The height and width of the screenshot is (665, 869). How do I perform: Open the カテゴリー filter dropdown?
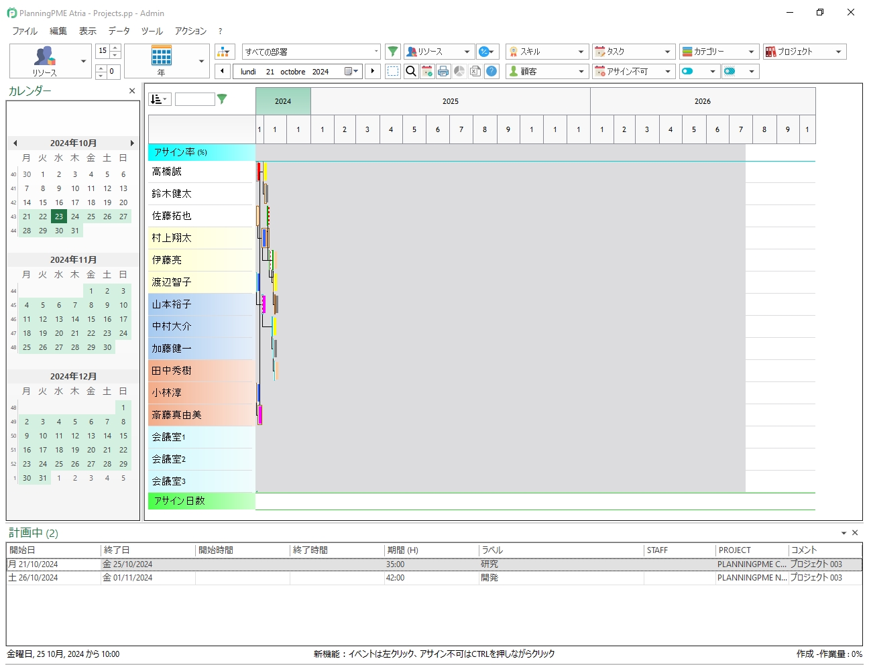(719, 52)
